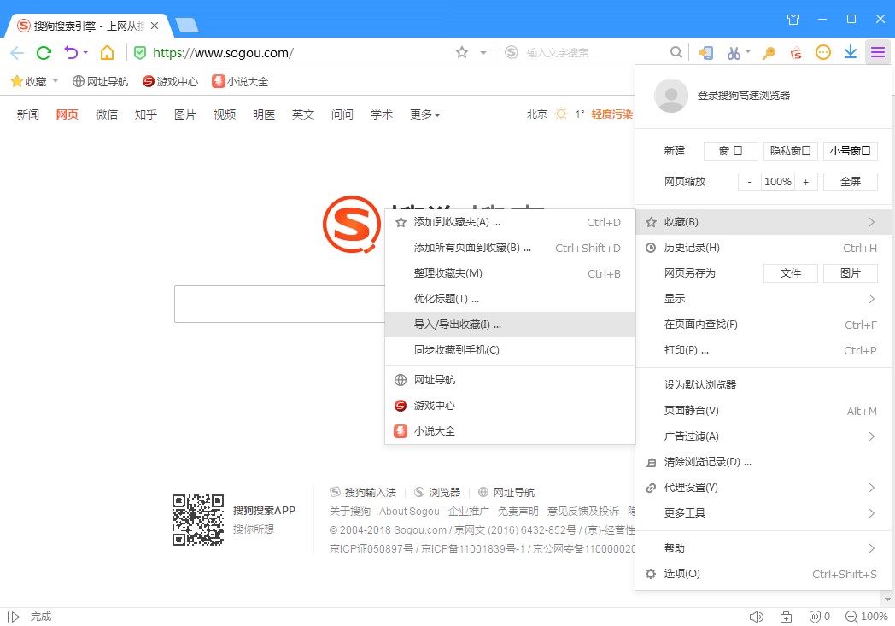Click the Sogou search input box
Screen dimensions: 895x626
[280, 304]
